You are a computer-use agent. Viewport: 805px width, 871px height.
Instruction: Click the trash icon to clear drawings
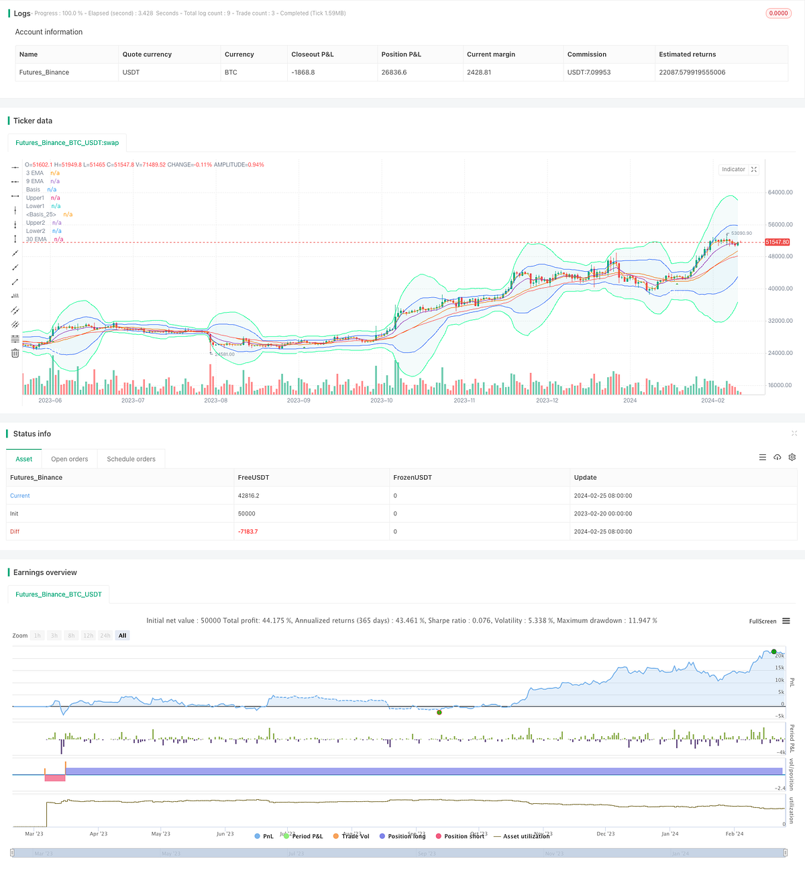click(15, 353)
